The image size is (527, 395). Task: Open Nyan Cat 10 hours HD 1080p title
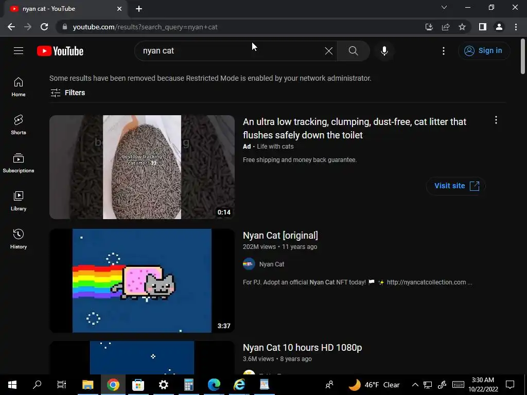click(x=303, y=348)
